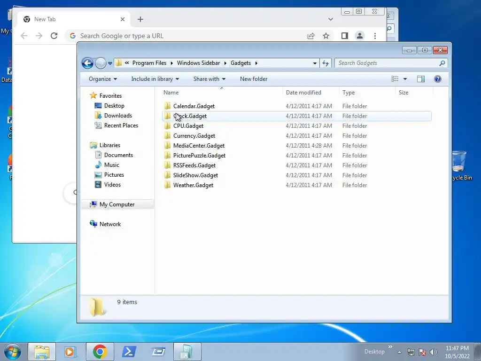Click the Favorites group in navigation pane
The image size is (481, 361).
pos(106,96)
